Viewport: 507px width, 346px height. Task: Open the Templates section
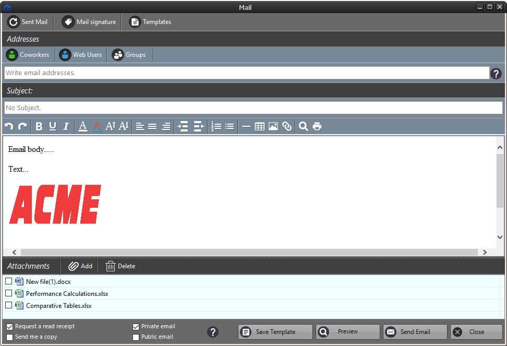click(x=150, y=22)
